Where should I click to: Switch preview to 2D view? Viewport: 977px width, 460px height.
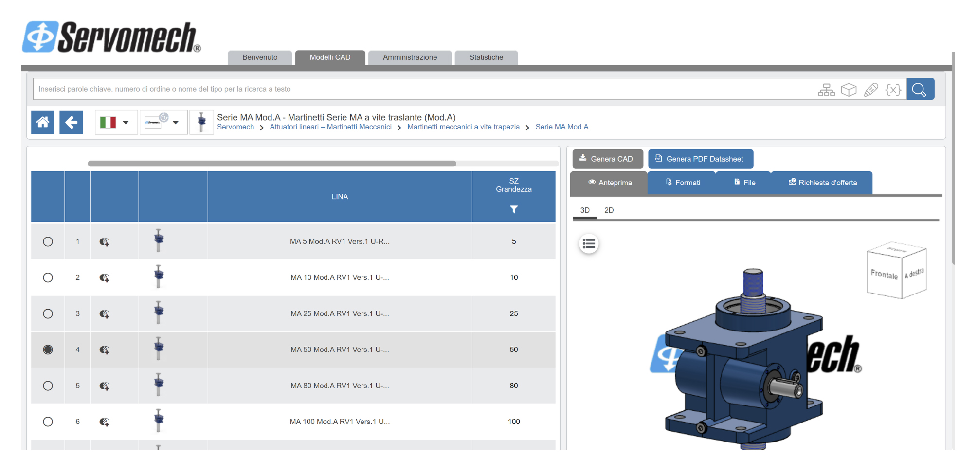pyautogui.click(x=609, y=210)
